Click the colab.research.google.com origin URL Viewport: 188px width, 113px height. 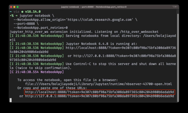pyautogui.click(x=100, y=20)
